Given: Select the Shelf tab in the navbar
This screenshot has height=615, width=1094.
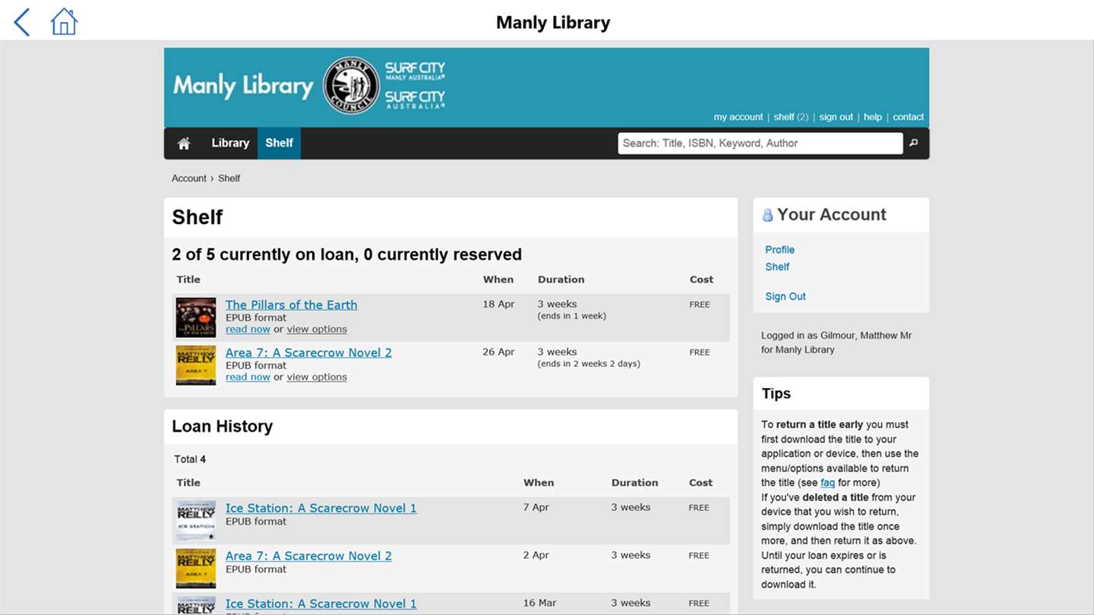Looking at the screenshot, I should coord(279,143).
